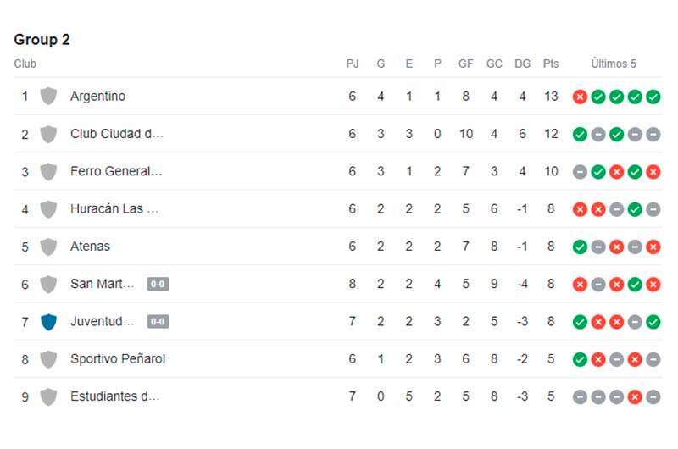Open the Argentino club link
Image resolution: width=678 pixels, height=449 pixels.
coord(97,96)
